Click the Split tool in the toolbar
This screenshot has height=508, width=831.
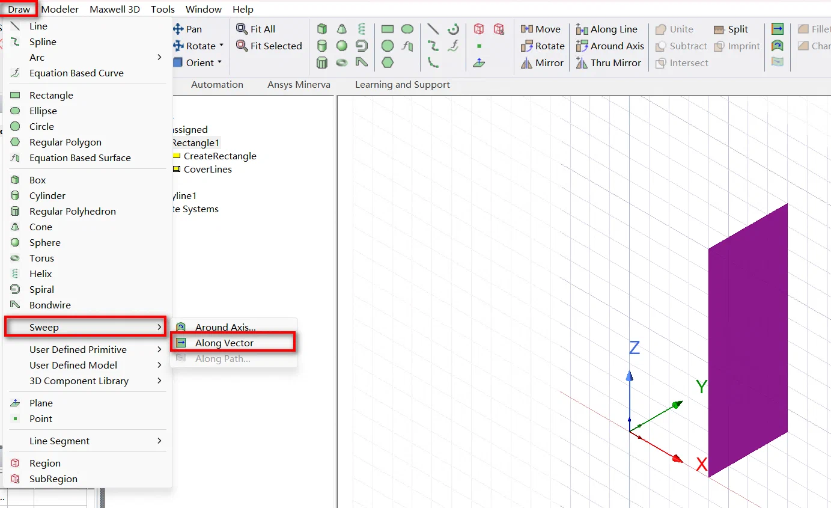731,29
